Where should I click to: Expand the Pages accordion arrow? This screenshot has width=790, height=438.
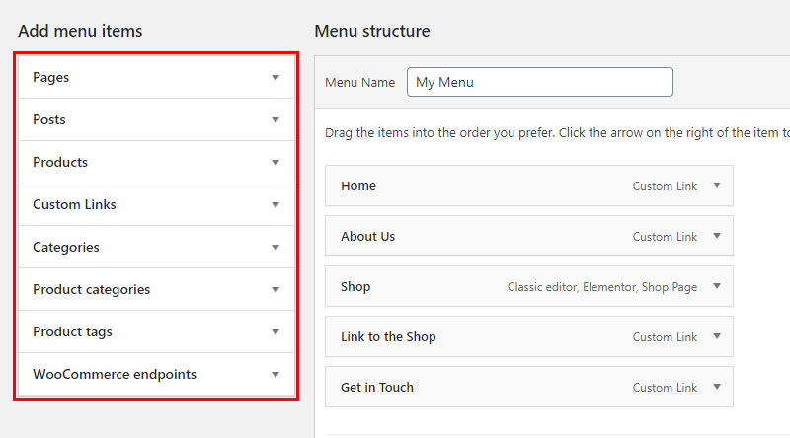tap(276, 78)
